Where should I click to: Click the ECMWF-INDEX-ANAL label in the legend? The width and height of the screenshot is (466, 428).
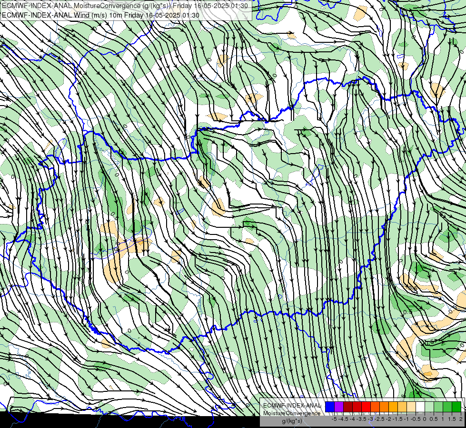point(292,406)
